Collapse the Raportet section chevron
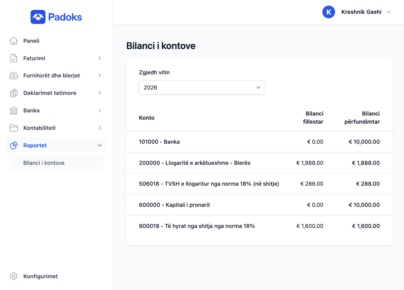Viewport: 404px width, 290px height. click(100, 145)
